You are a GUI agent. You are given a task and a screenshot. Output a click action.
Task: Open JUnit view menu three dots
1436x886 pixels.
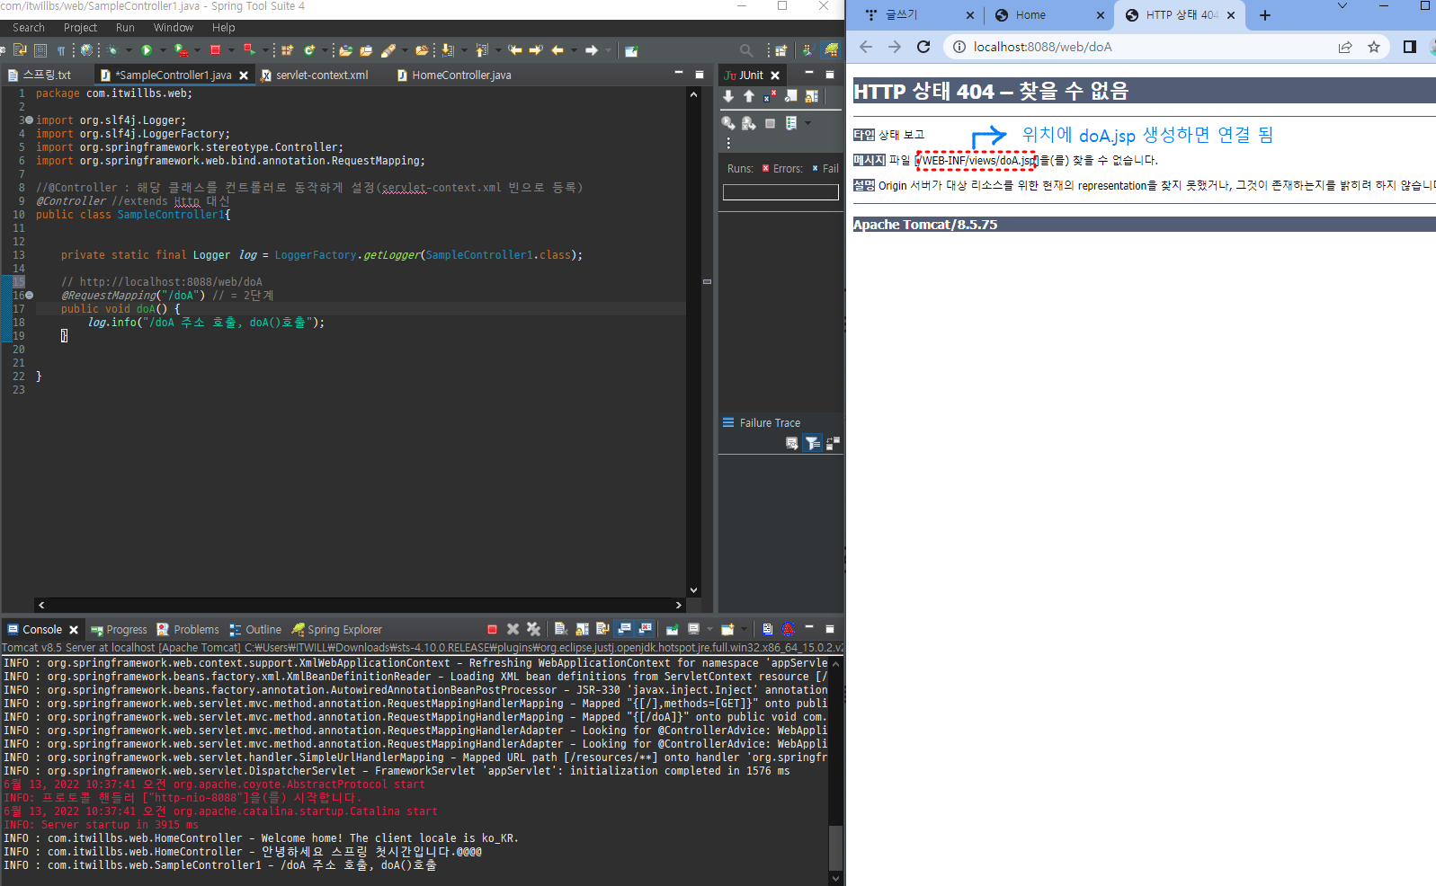[728, 143]
